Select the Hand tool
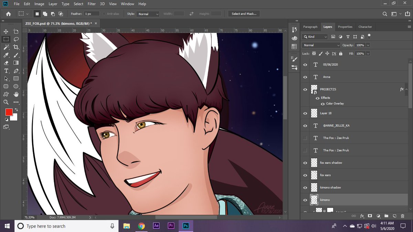The width and height of the screenshot is (413, 232). (x=16, y=94)
